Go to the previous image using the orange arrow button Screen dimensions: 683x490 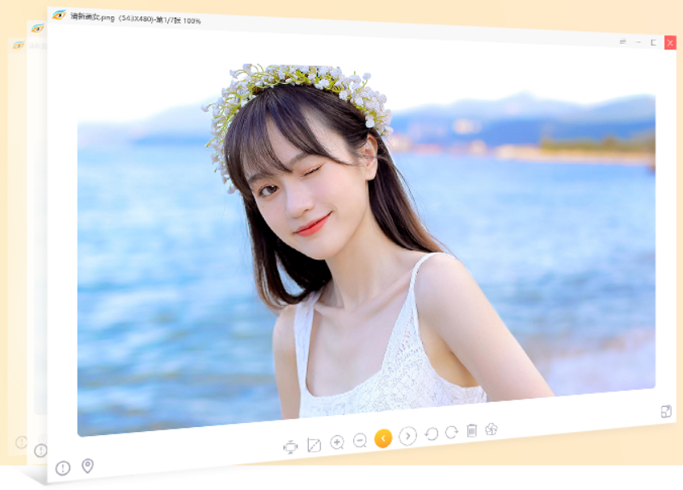tap(383, 438)
